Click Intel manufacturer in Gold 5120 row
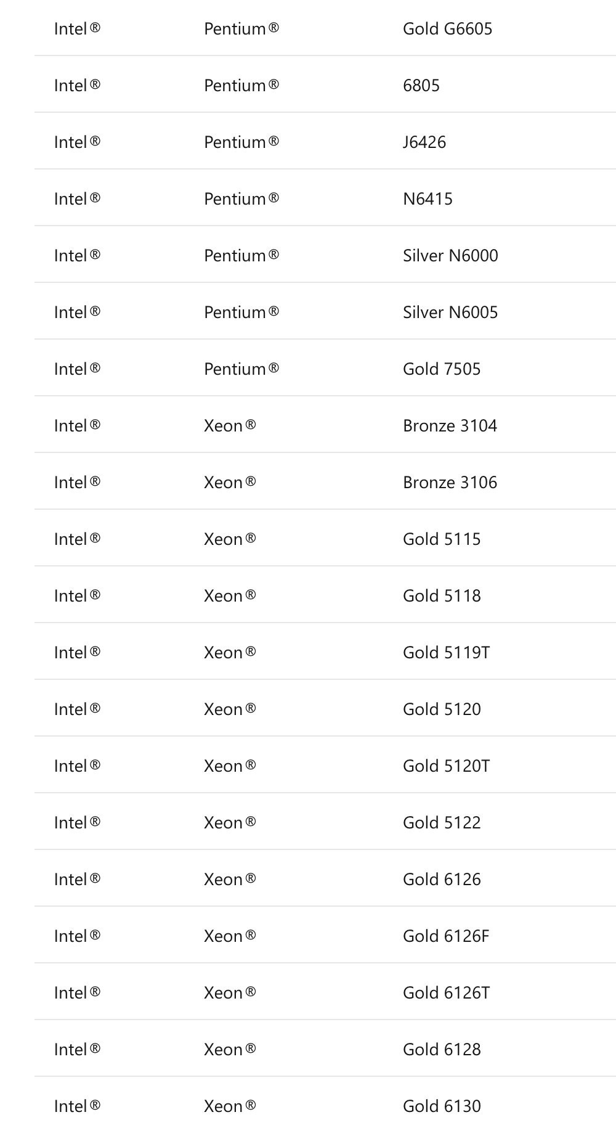Viewport: 616px width, 1128px height. coord(76,709)
